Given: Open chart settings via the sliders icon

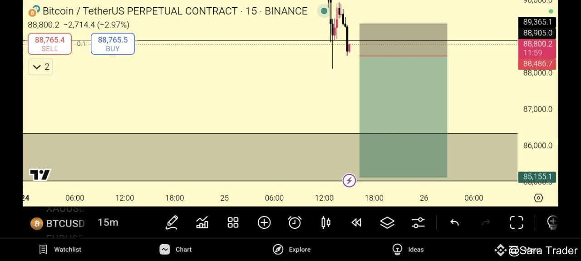Looking at the screenshot, I should point(418,222).
